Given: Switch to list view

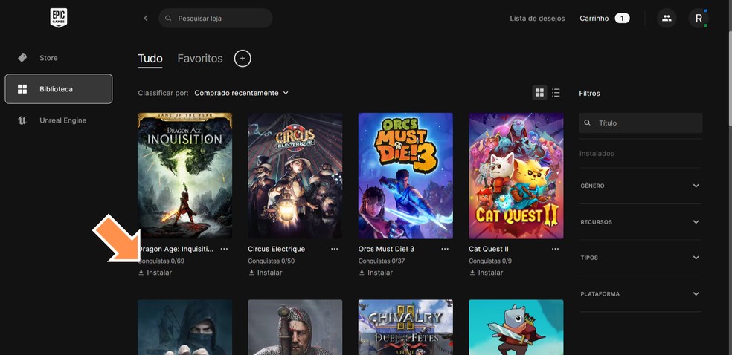Looking at the screenshot, I should [556, 93].
